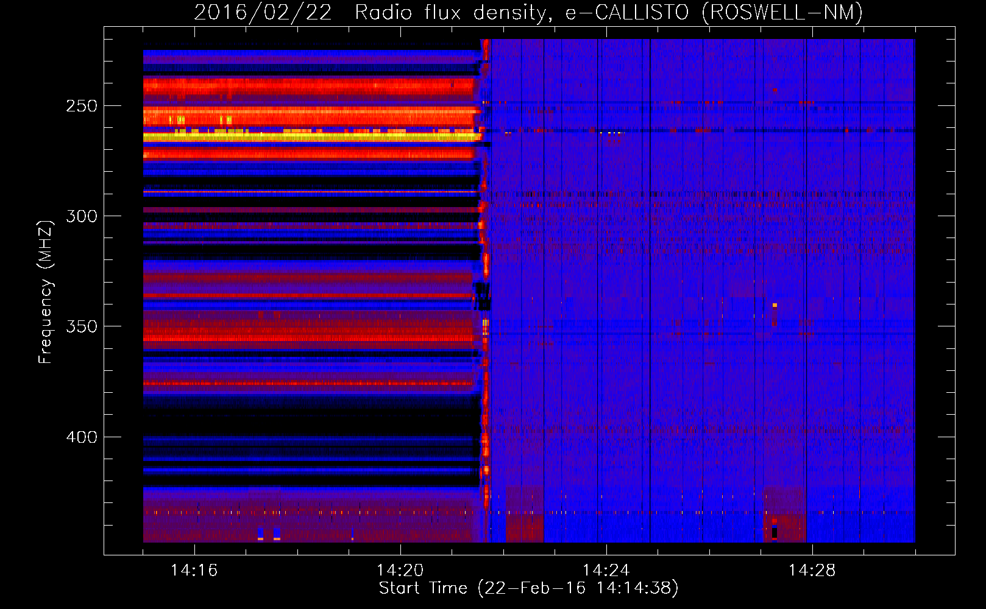Screen dimensions: 986x609
Task: Click the '14:20' time tick label
Action: pos(400,571)
